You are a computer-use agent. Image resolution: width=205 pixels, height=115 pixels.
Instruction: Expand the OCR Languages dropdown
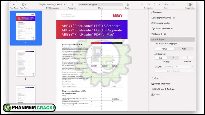(x=52, y=4)
